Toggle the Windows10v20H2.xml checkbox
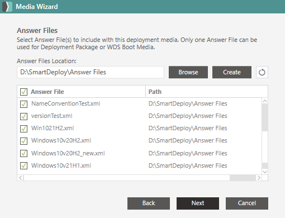The height and width of the screenshot is (218, 285). tap(23, 141)
